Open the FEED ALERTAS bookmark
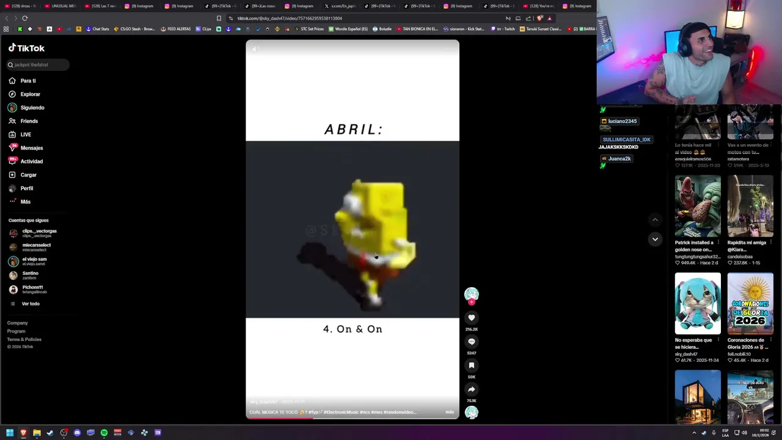Image resolution: width=782 pixels, height=440 pixels. pos(176,29)
